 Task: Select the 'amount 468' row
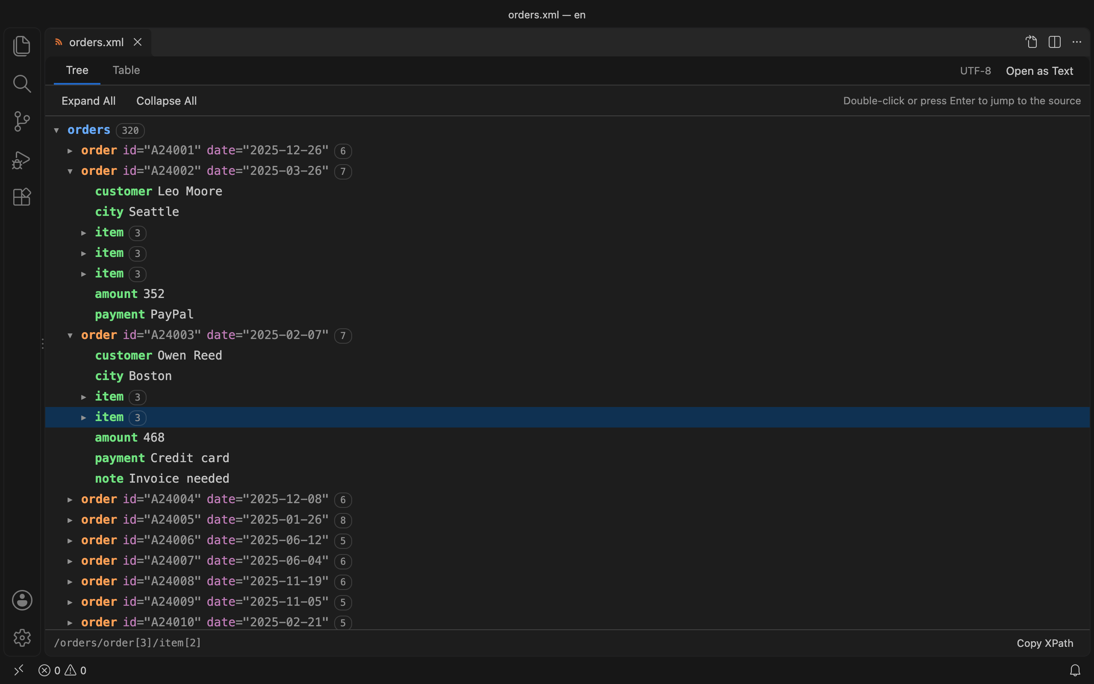tap(568, 437)
